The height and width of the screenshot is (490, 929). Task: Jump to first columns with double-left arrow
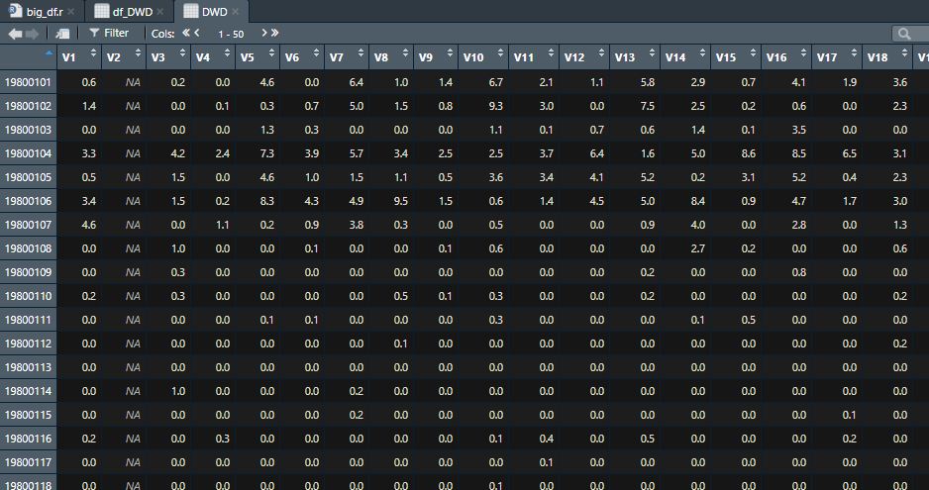tap(186, 33)
